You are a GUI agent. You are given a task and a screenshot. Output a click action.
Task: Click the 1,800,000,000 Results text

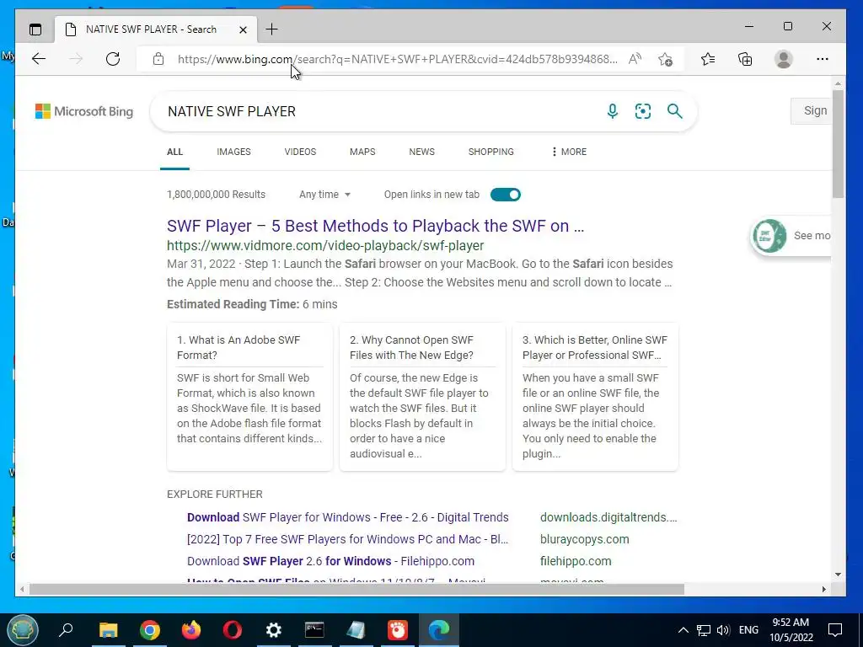(x=216, y=195)
